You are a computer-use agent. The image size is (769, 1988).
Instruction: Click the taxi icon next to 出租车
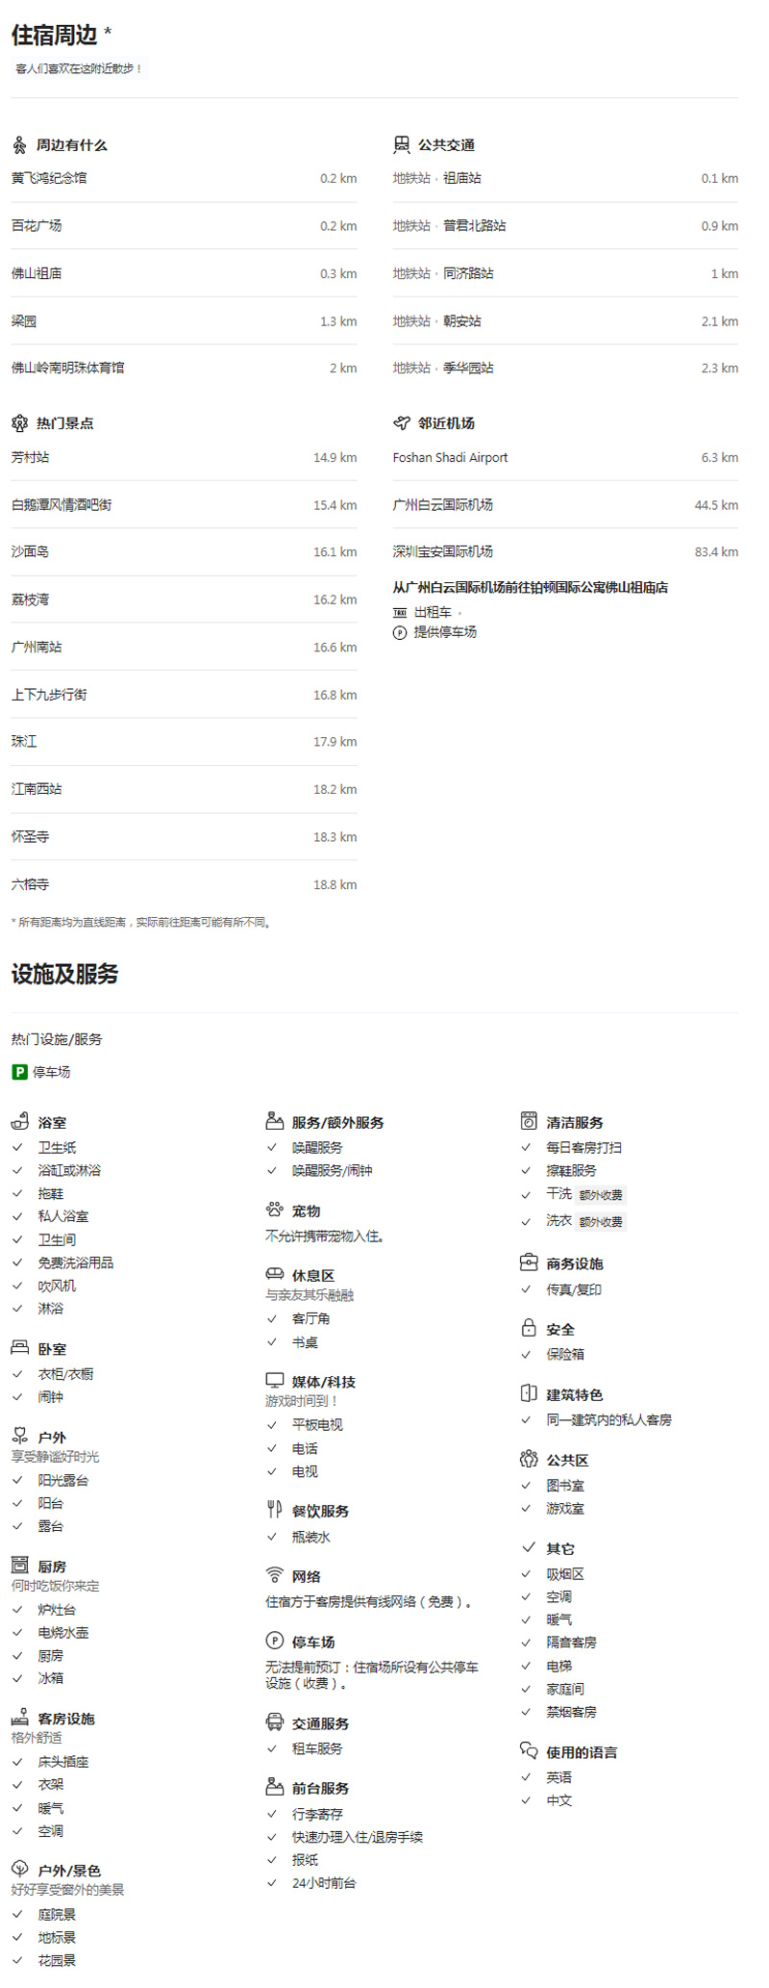pyautogui.click(x=400, y=613)
